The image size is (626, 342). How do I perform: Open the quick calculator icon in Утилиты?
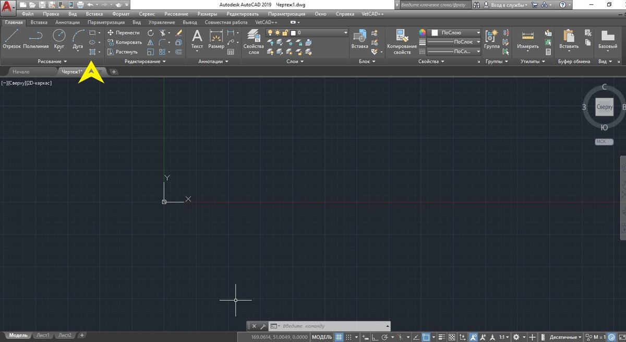coord(548,52)
